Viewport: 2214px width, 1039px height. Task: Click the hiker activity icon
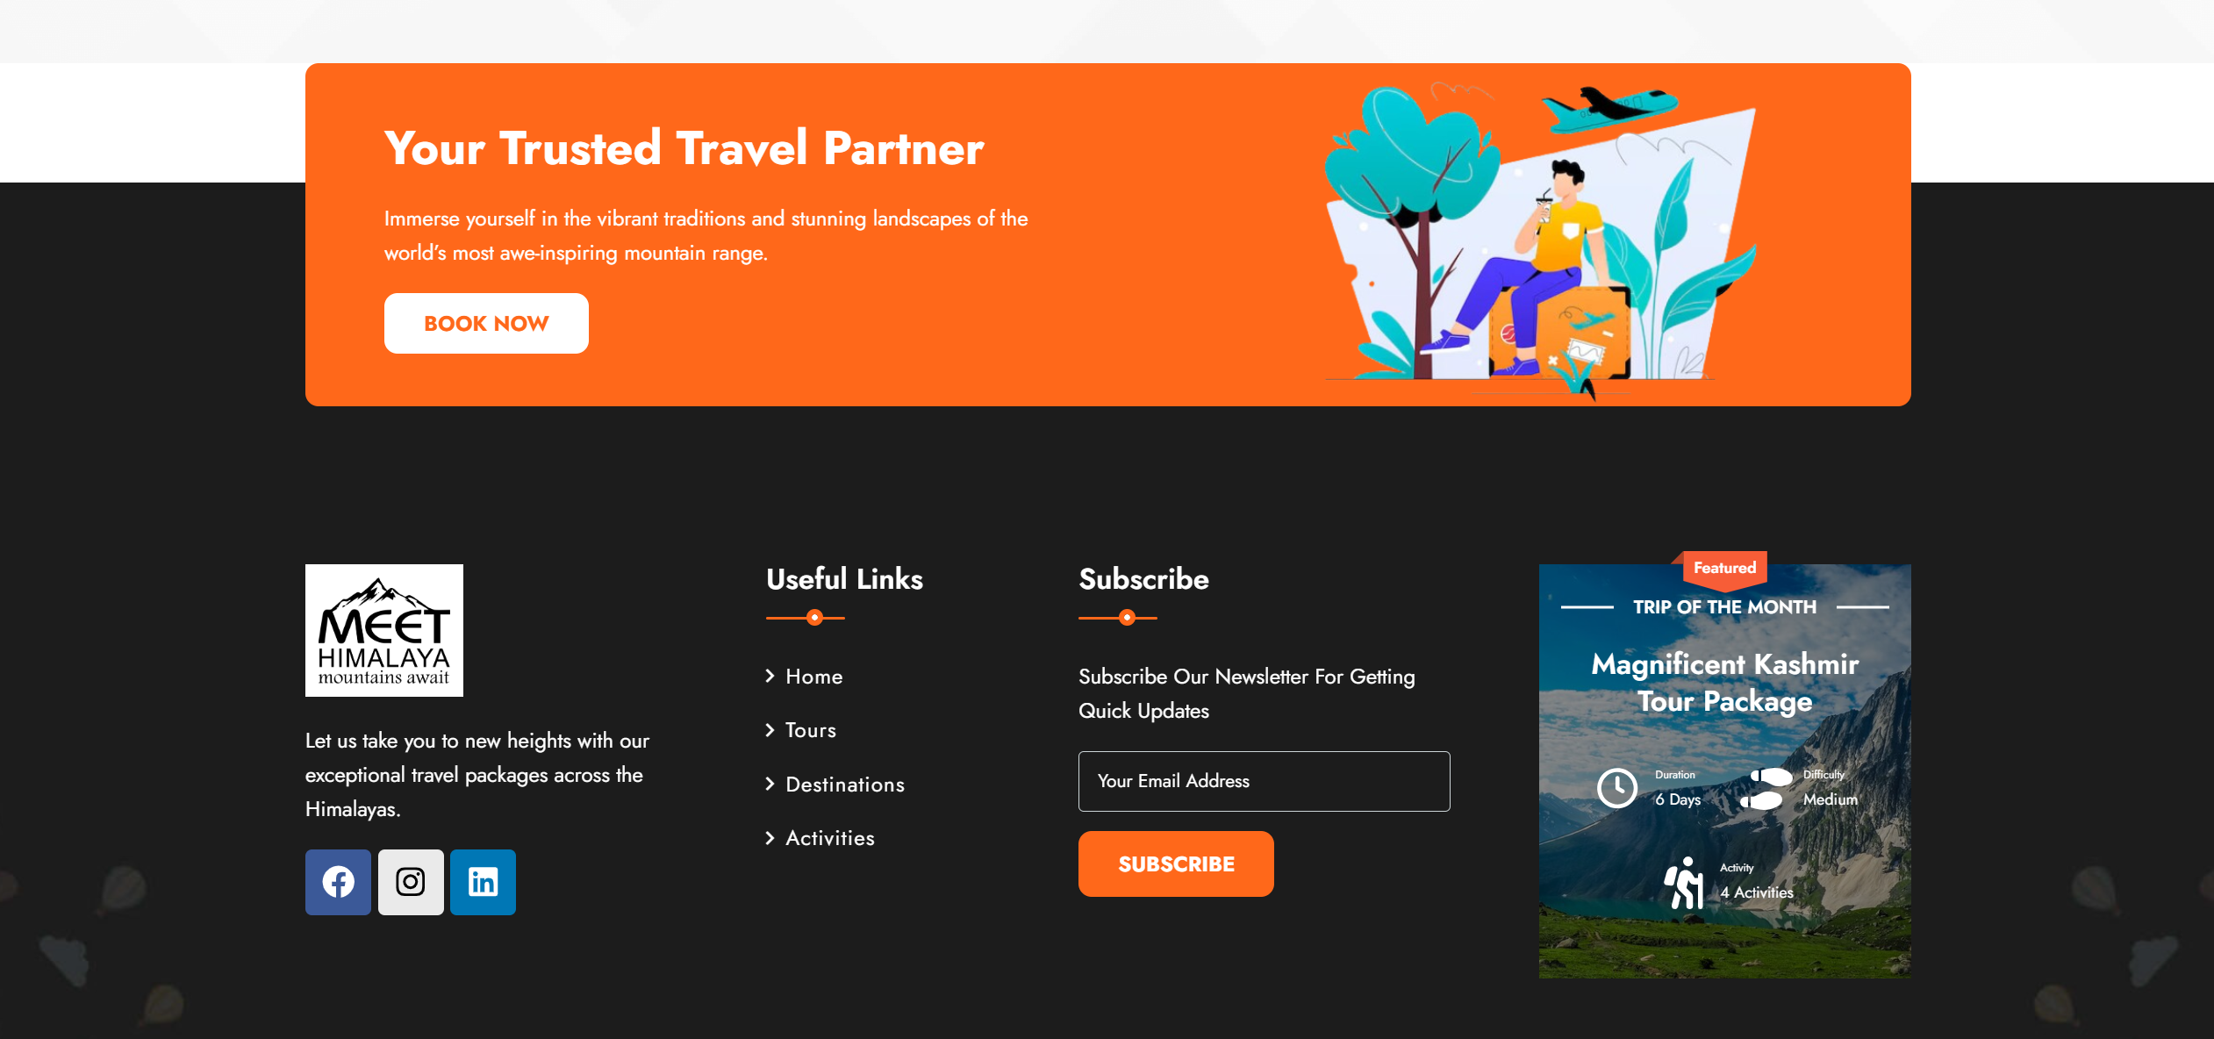[1684, 883]
